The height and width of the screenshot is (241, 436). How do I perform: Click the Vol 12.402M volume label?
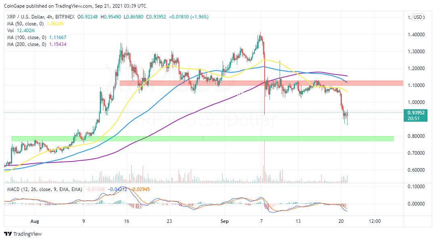point(21,31)
